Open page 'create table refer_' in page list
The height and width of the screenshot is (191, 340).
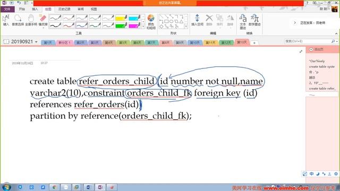(x=322, y=89)
